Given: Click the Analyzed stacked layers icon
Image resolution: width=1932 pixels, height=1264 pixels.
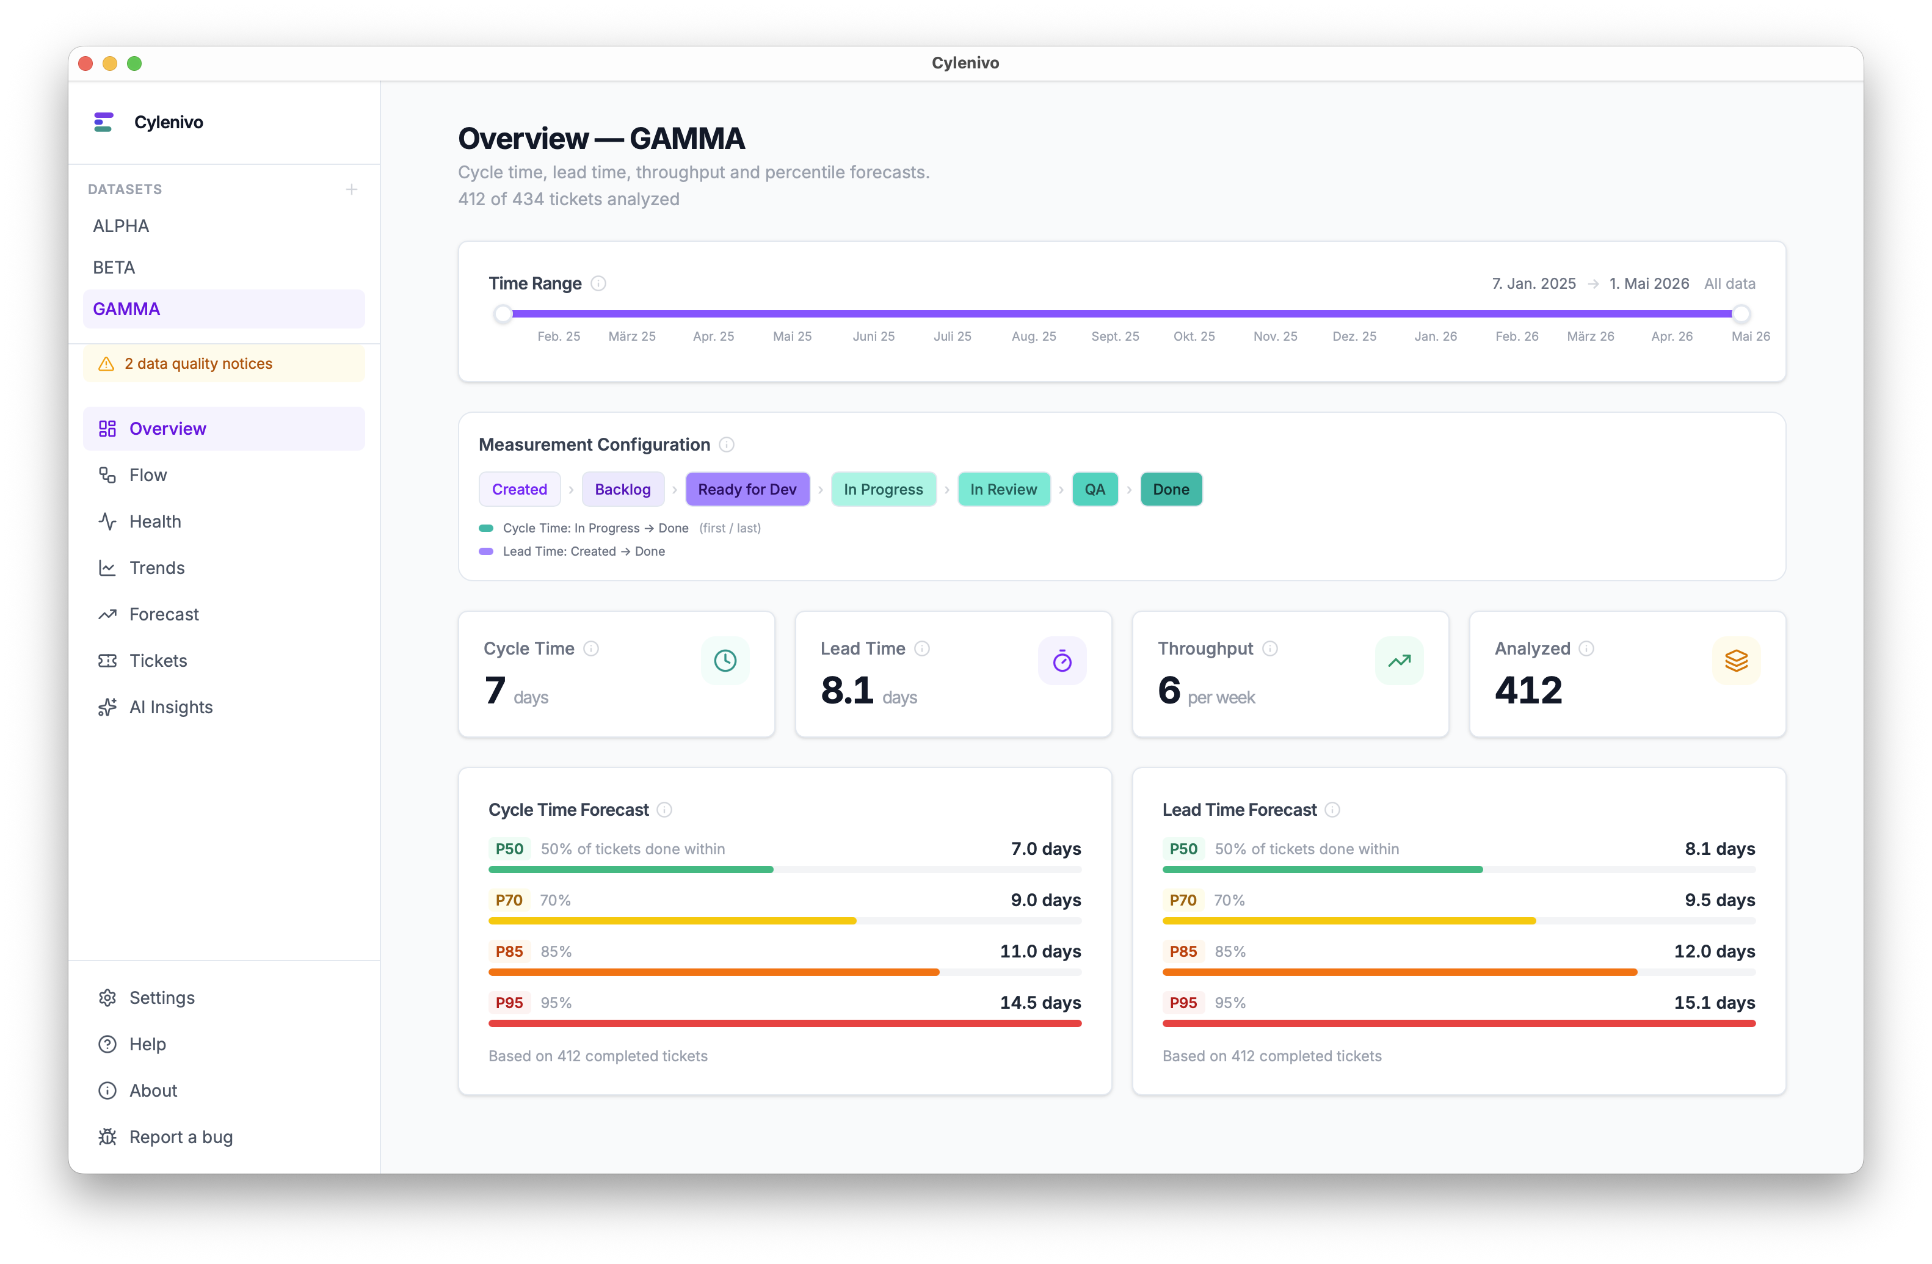Looking at the screenshot, I should 1735,661.
